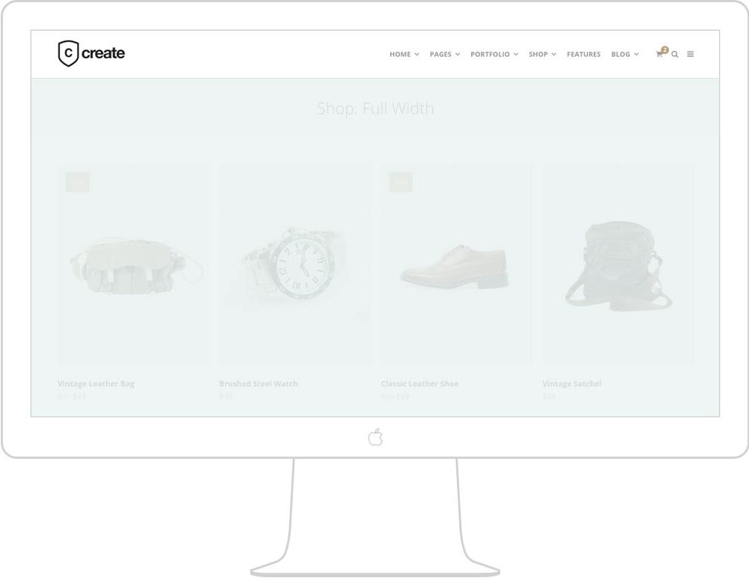The image size is (749, 578).
Task: Select the Shop menu item
Action: coord(538,55)
